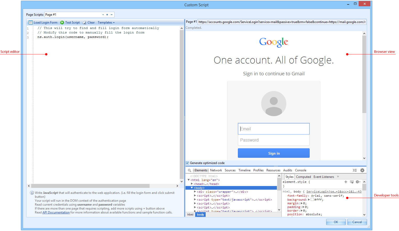Run script with Test Script play icon
Viewport: 399px width, 231px height.
pos(62,22)
